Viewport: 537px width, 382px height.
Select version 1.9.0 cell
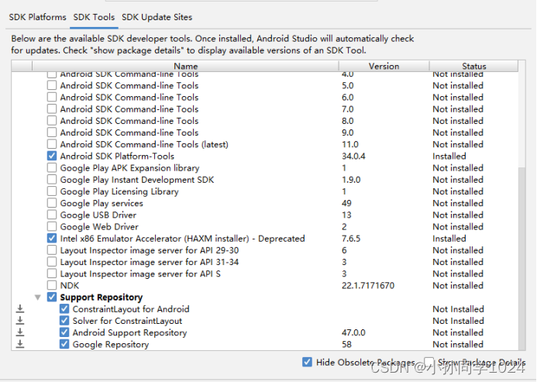(x=351, y=180)
